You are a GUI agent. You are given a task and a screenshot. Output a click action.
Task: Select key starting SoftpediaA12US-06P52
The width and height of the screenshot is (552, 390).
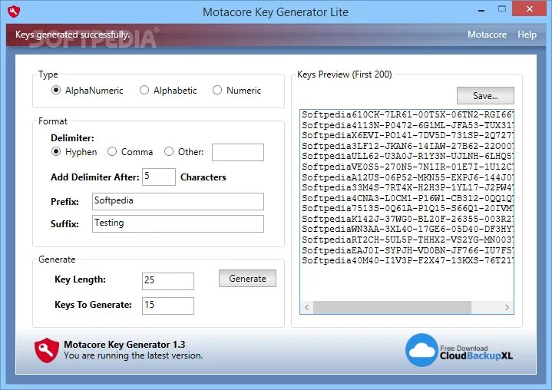(408, 177)
